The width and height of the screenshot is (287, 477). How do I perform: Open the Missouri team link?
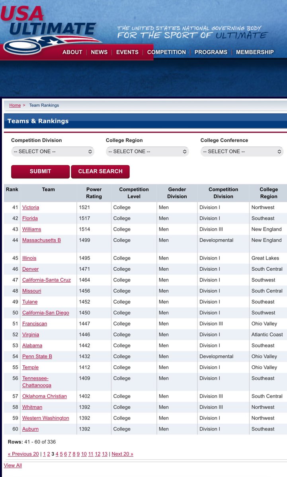[x=31, y=291]
